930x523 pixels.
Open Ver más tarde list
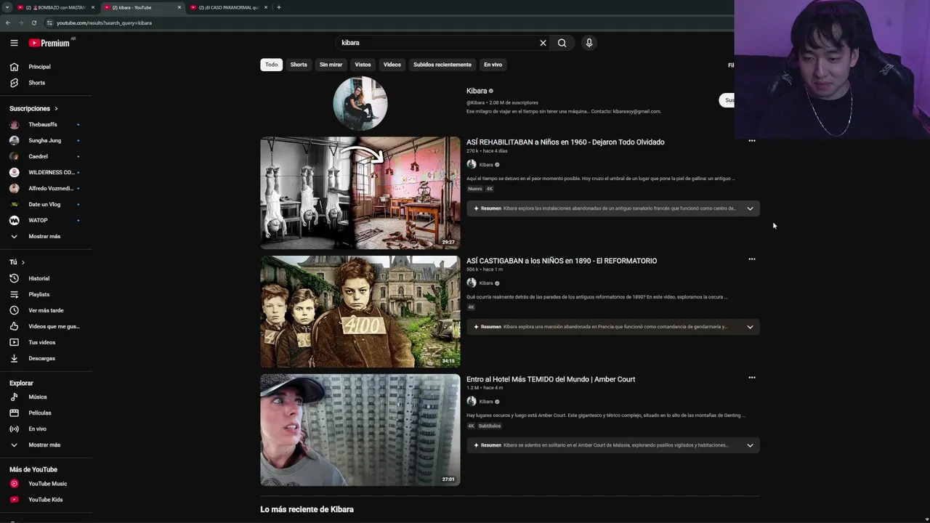[x=46, y=310]
